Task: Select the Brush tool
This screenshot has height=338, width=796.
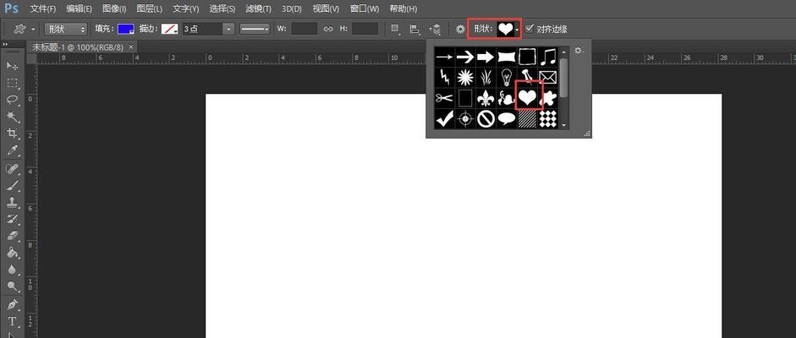Action: coord(12,185)
